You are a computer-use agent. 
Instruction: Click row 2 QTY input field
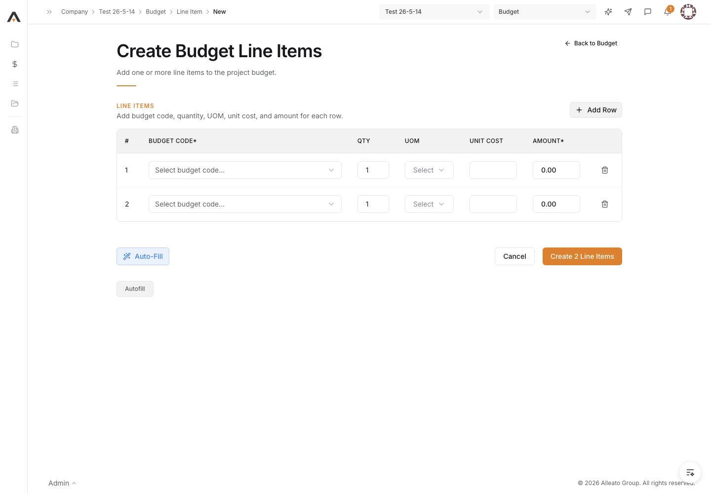pos(373,204)
